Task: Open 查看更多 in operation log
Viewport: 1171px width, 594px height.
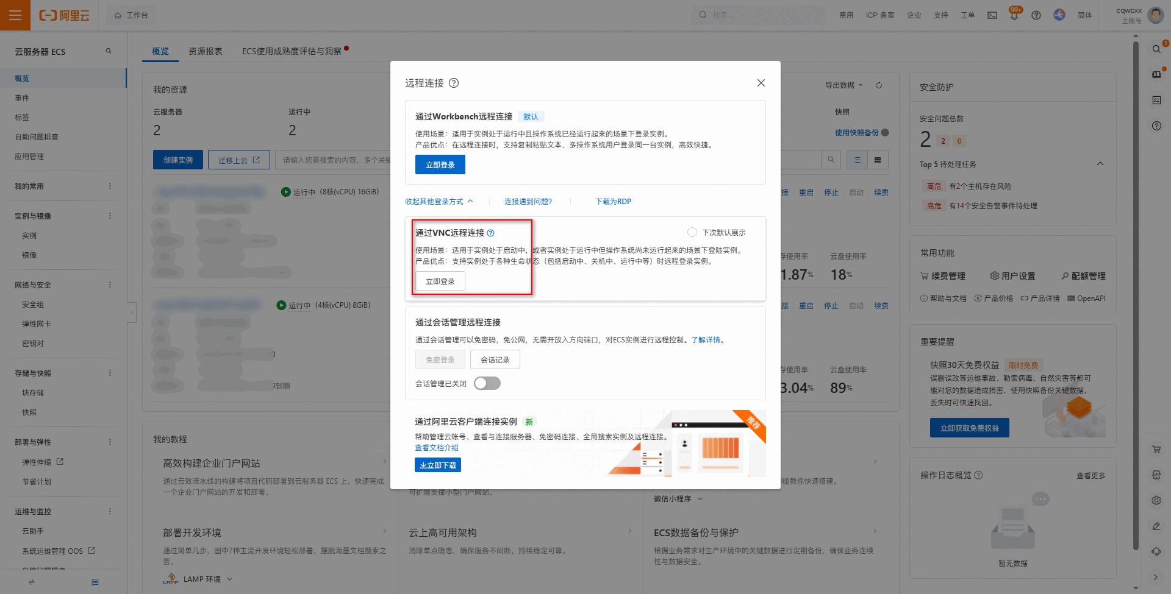Action: (1091, 476)
